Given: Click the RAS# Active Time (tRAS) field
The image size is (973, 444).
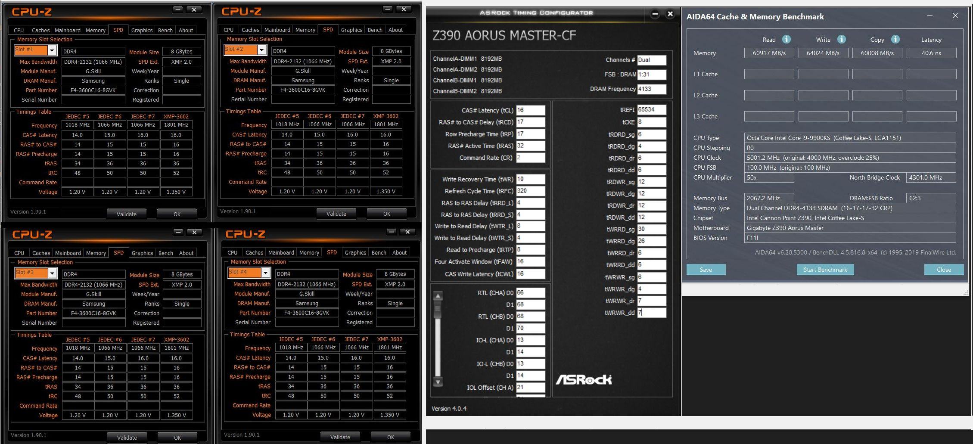Looking at the screenshot, I should [530, 146].
